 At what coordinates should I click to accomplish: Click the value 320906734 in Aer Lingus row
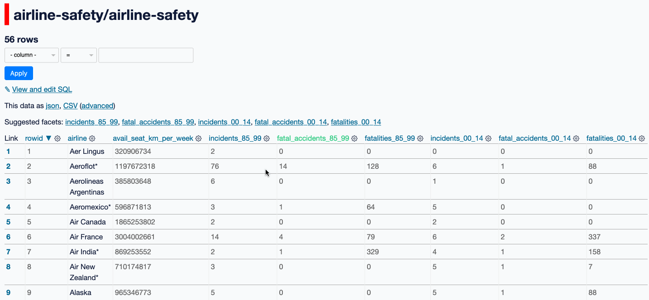pos(133,152)
